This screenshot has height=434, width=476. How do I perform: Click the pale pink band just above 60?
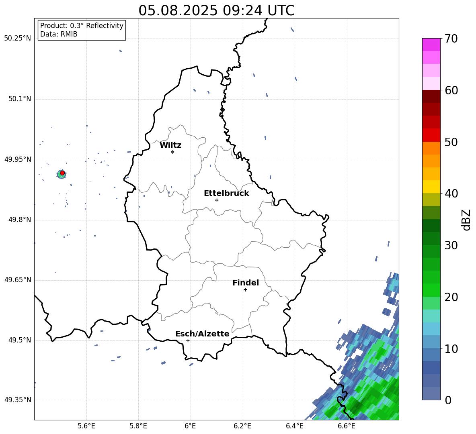coord(431,84)
